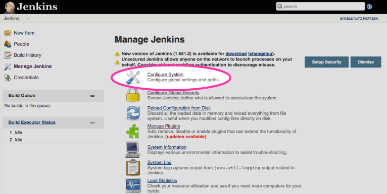Click the Credentials icon in sidebar

[8, 78]
